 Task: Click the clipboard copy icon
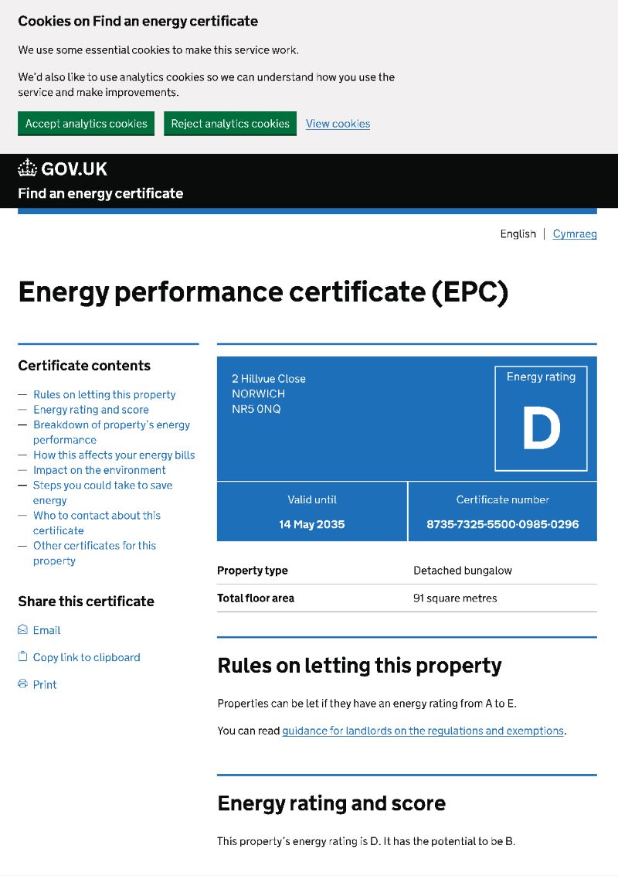[x=22, y=657]
